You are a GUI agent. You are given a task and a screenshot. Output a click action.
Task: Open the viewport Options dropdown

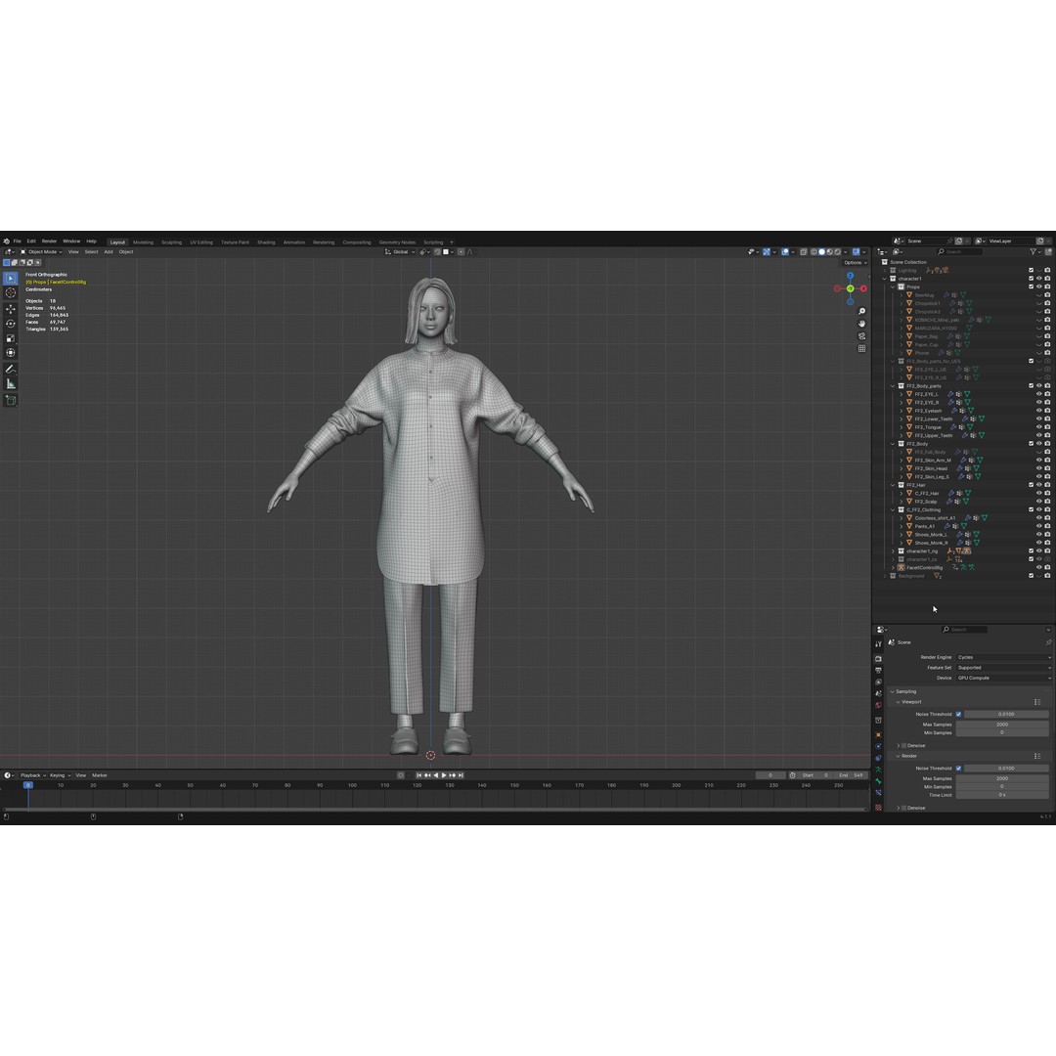[x=856, y=263]
